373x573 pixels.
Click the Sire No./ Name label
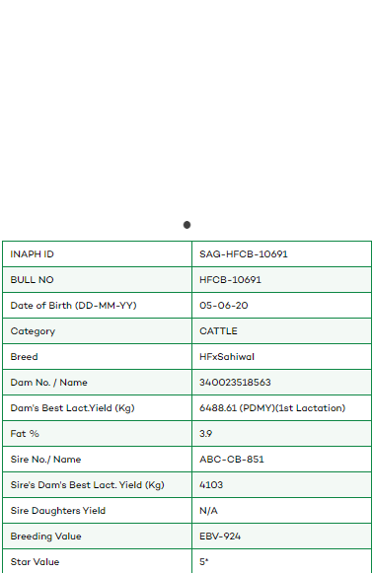click(x=45, y=459)
